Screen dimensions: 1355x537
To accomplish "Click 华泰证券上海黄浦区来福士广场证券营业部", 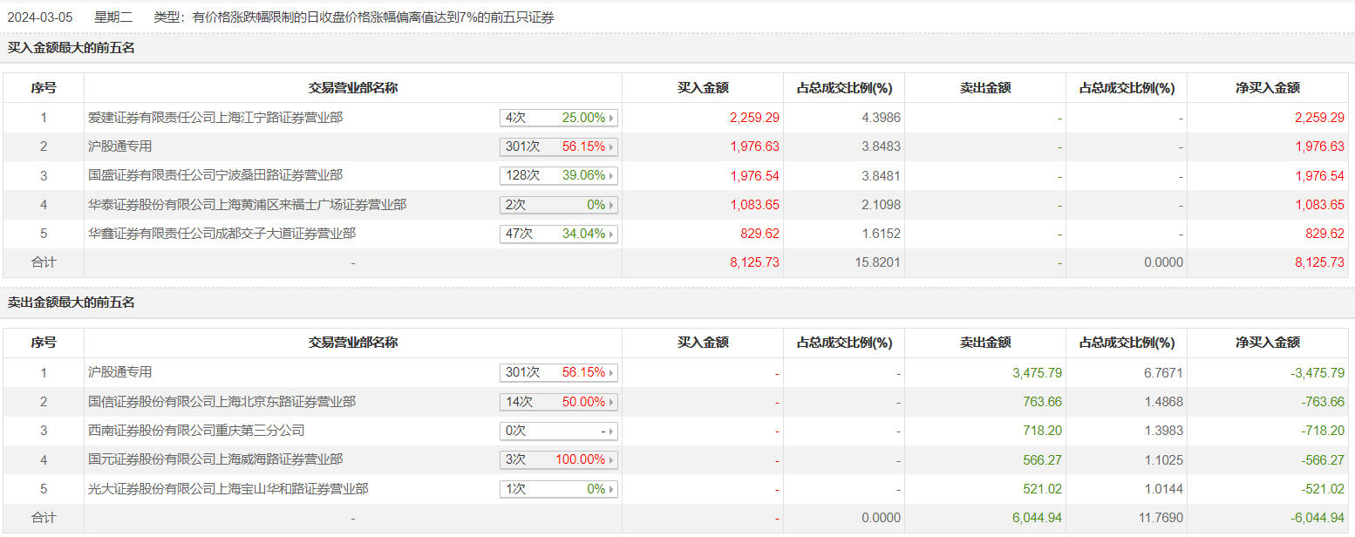I will 247,206.
